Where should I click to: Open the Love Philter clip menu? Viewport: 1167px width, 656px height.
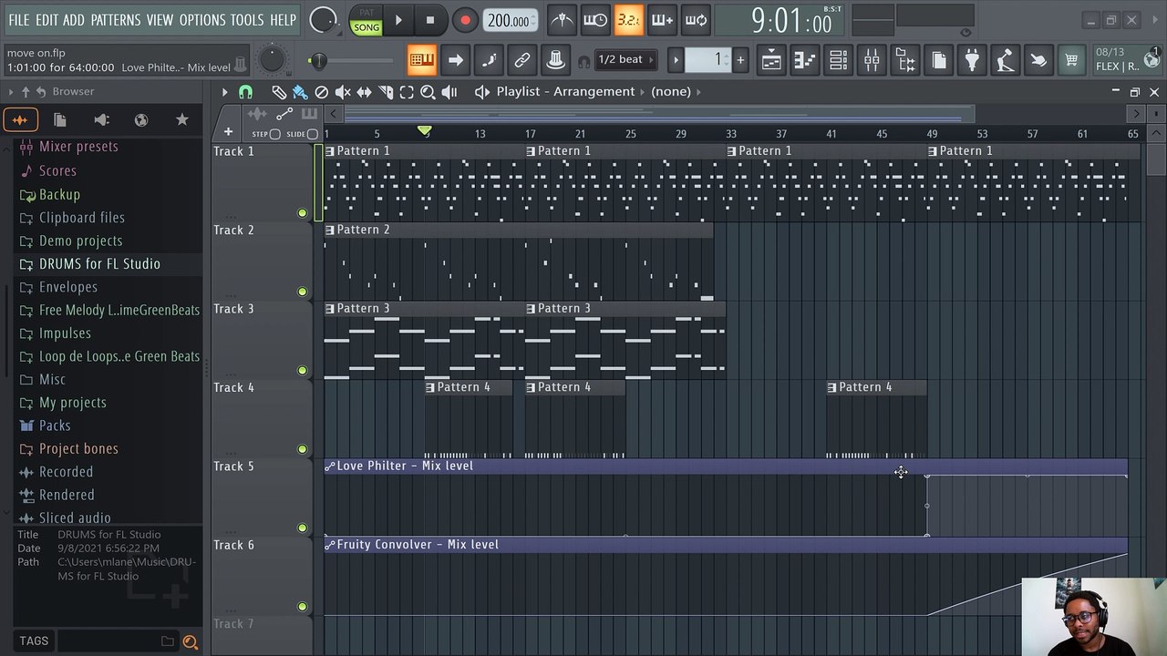tap(330, 466)
